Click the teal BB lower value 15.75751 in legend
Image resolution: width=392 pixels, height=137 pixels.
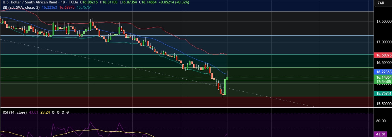(84, 7)
